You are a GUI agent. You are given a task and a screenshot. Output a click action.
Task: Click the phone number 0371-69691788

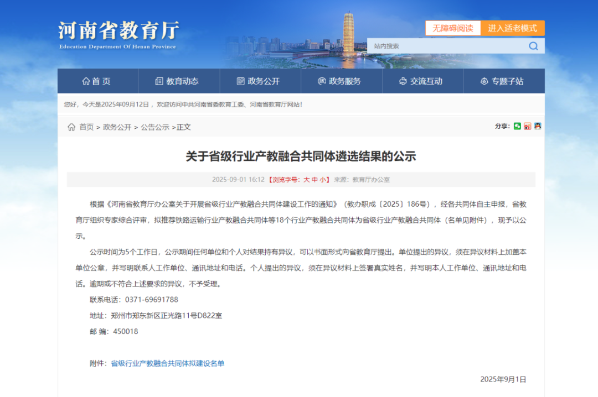click(x=151, y=300)
